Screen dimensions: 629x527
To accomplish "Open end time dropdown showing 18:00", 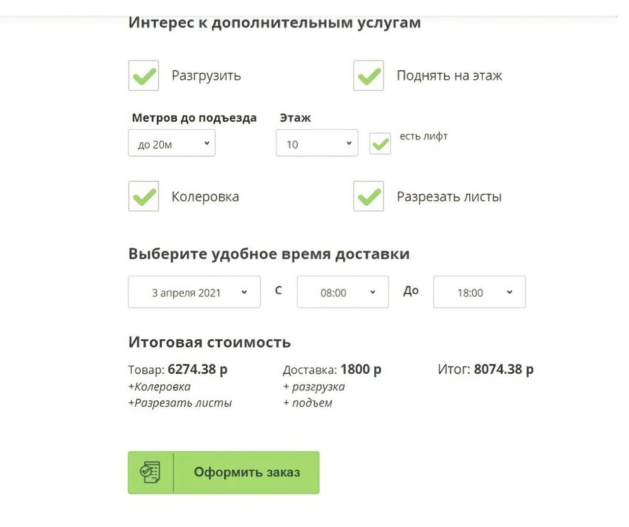I will 479,292.
